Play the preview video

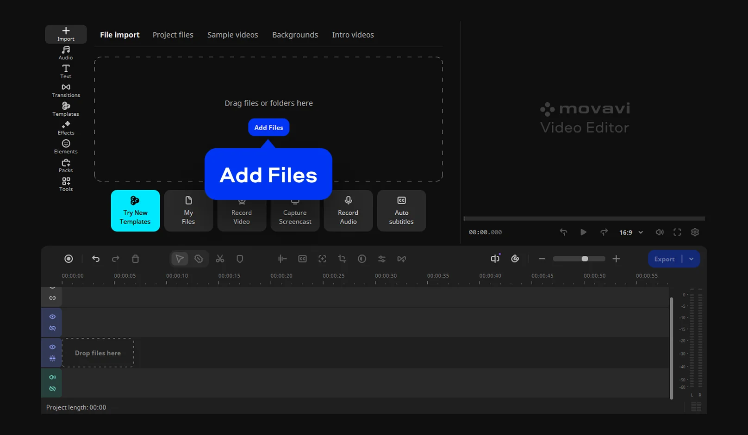pos(583,232)
